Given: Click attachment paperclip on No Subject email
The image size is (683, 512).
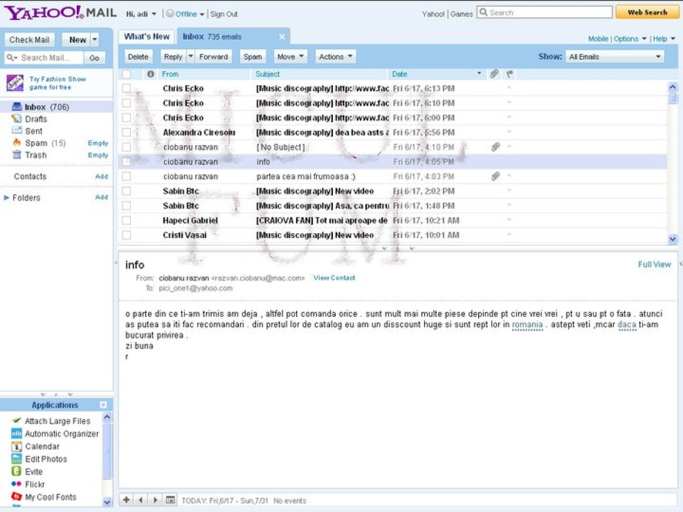Looking at the screenshot, I should point(495,147).
